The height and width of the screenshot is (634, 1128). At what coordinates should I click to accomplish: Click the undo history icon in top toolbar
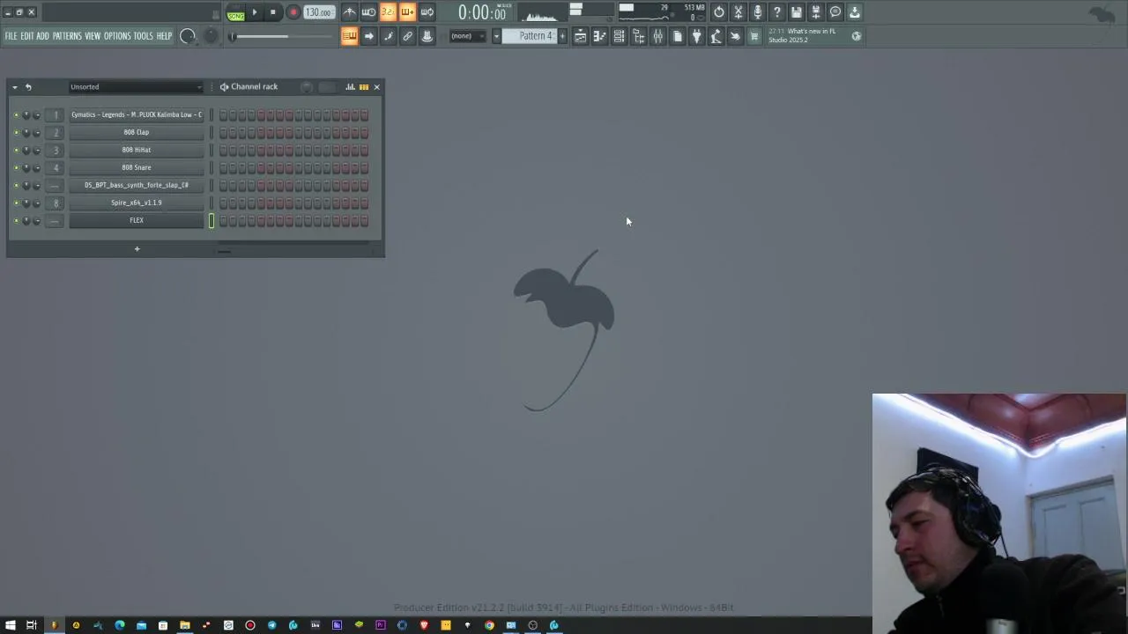click(719, 12)
